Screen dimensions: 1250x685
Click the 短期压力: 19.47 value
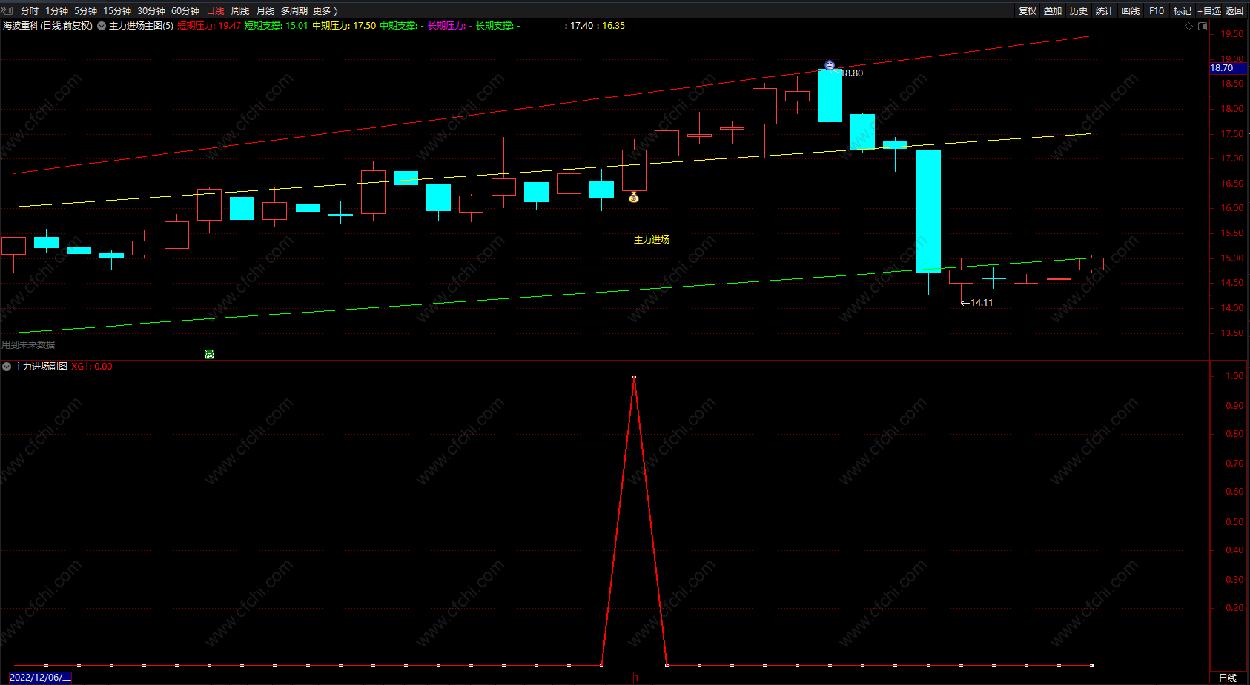click(209, 26)
